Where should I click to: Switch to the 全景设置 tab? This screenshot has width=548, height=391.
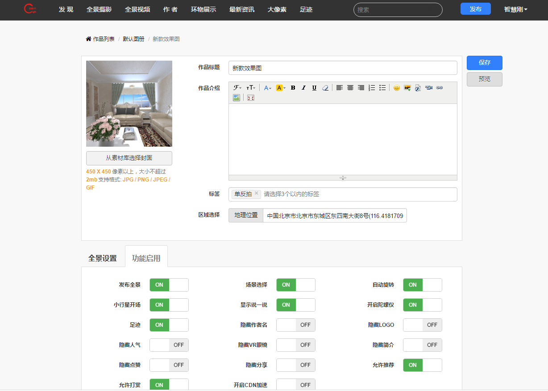(x=103, y=258)
